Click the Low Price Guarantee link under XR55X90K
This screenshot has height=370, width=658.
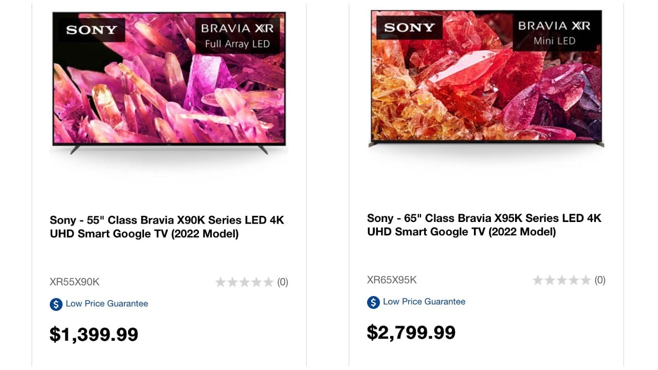(107, 304)
